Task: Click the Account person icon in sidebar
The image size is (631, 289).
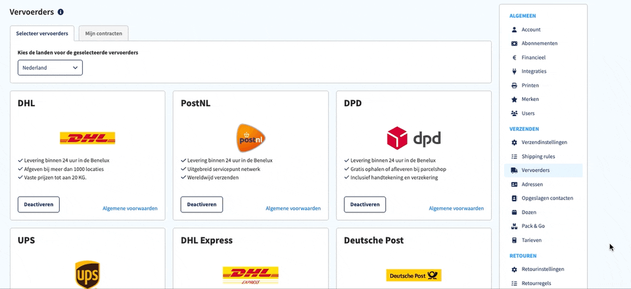Action: (x=514, y=29)
